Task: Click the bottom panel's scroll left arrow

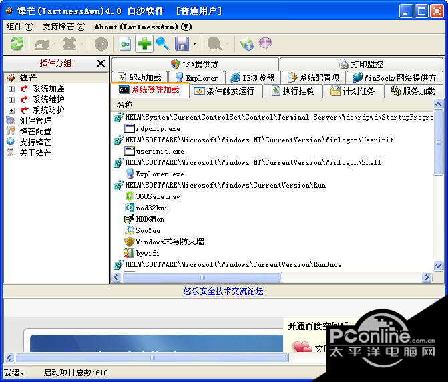Action: [9, 357]
